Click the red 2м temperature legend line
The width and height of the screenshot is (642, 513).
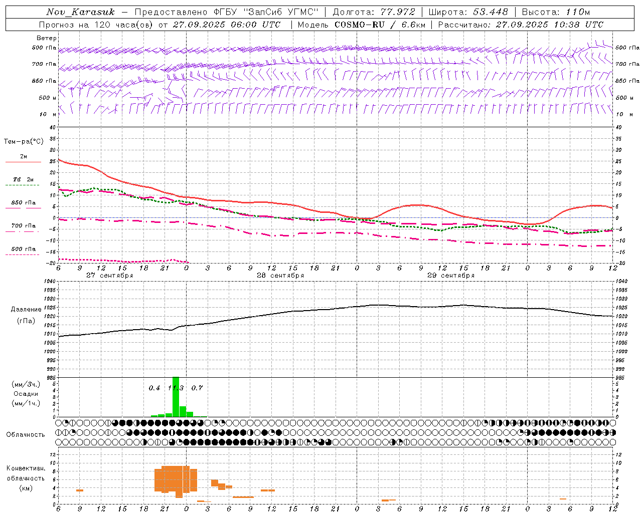23,162
